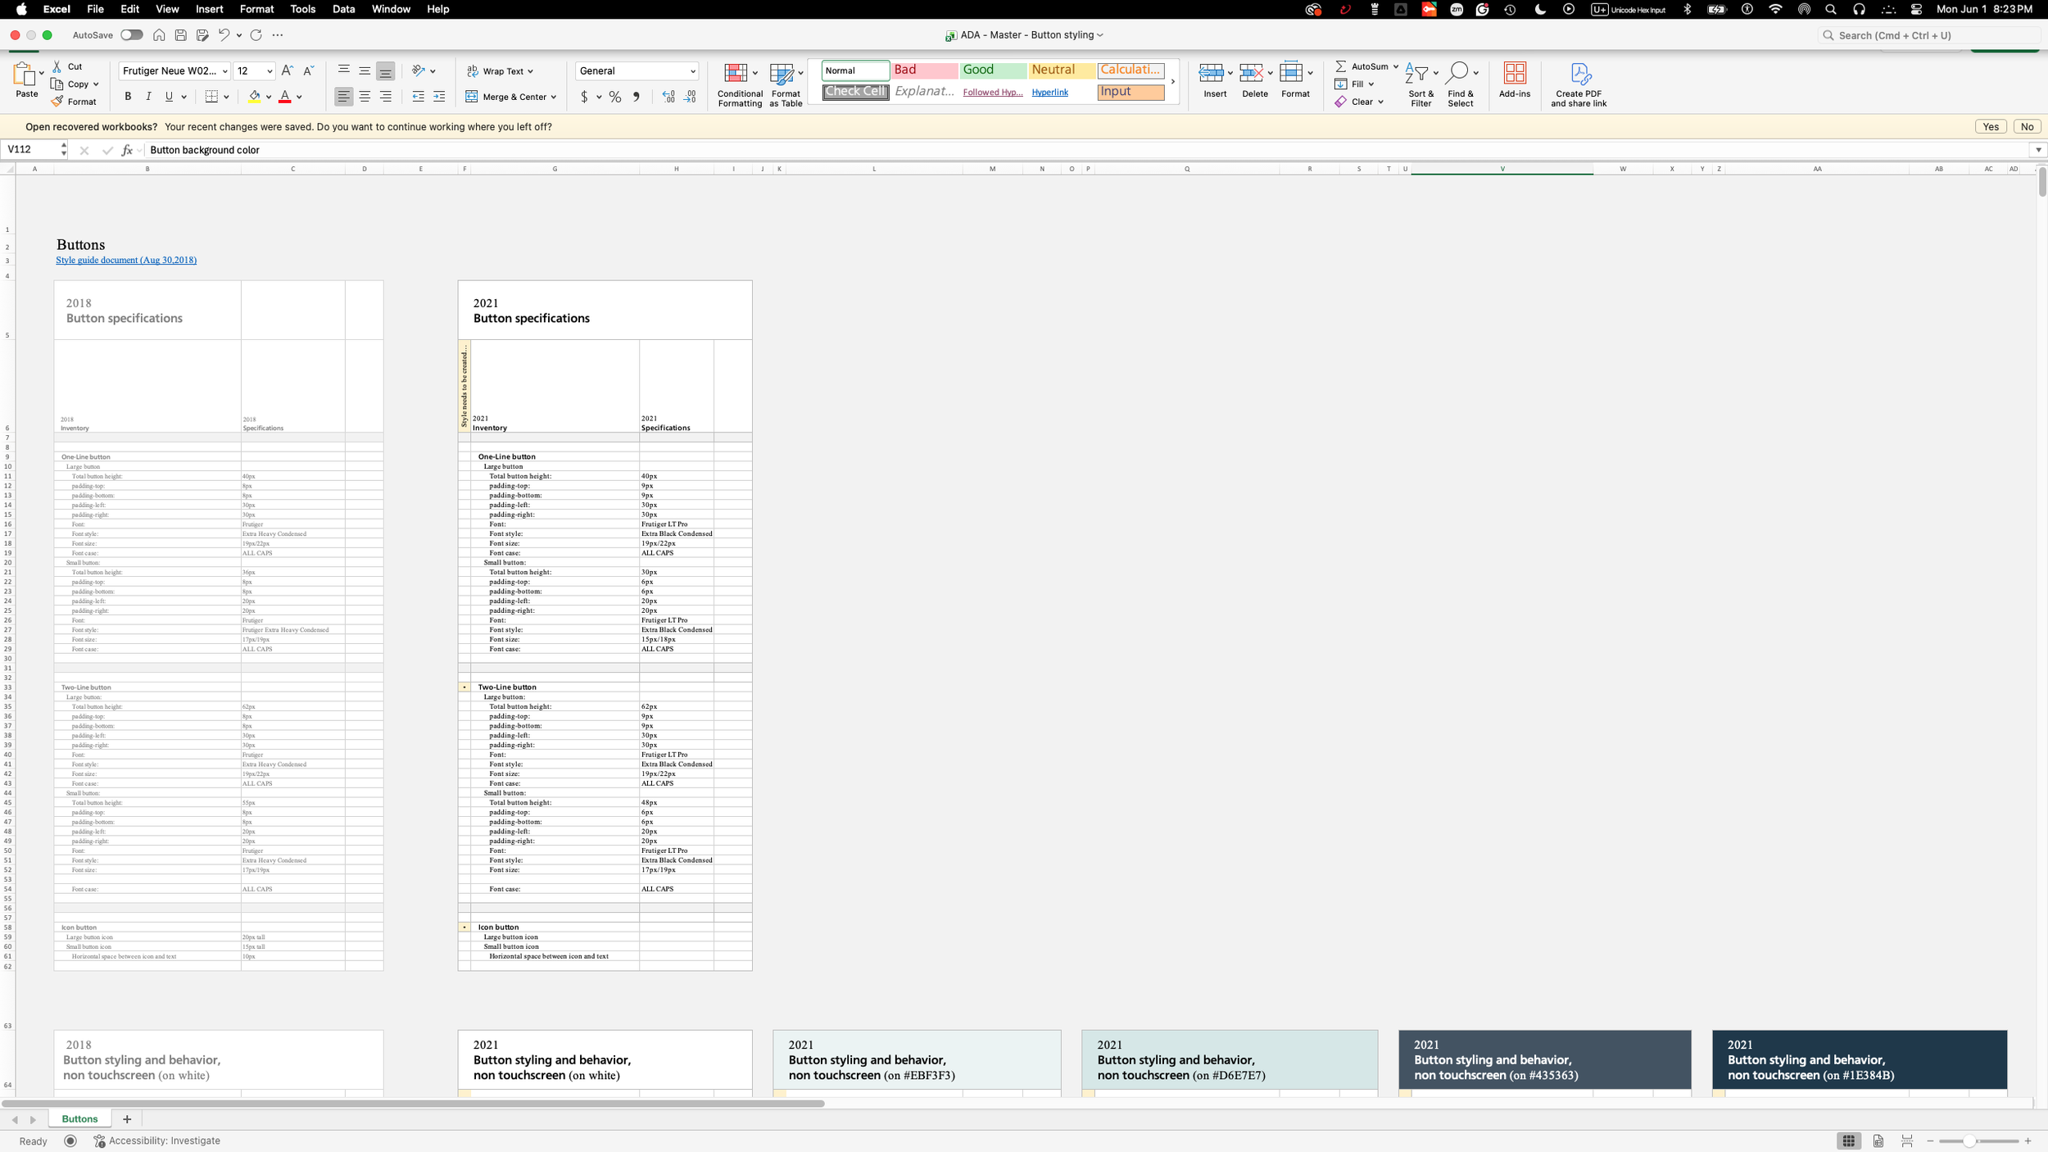Toggle underline formatting
This screenshot has width=2048, height=1152.
(169, 97)
